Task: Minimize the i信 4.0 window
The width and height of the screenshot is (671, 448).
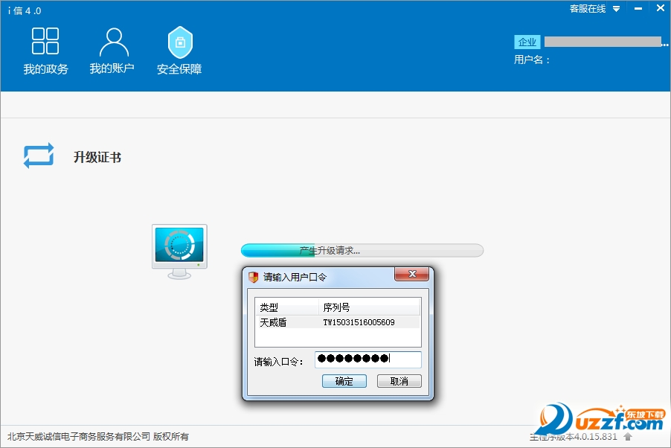Action: click(x=638, y=8)
